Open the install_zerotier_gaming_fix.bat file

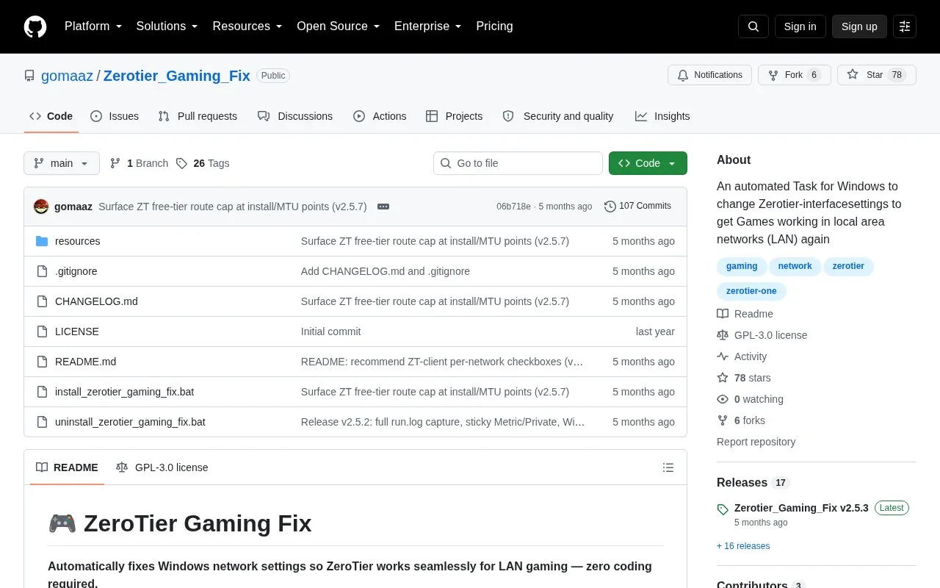[x=124, y=392]
